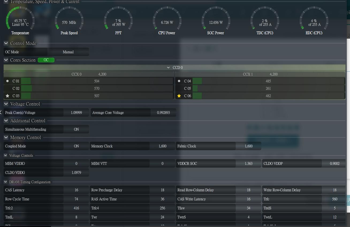Click the dot marker next to core C 01
350x227 pixels.
pyautogui.click(x=7, y=81)
